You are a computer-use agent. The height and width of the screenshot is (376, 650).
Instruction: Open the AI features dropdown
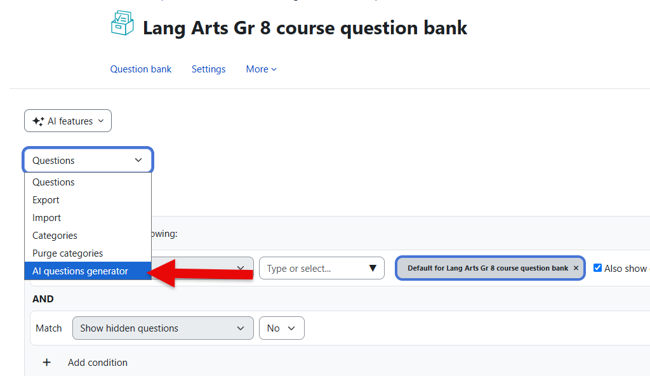coord(68,121)
